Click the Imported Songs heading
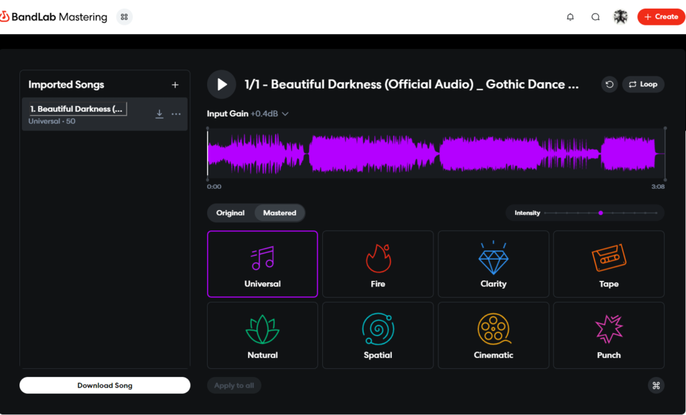This screenshot has width=686, height=415. (66, 85)
